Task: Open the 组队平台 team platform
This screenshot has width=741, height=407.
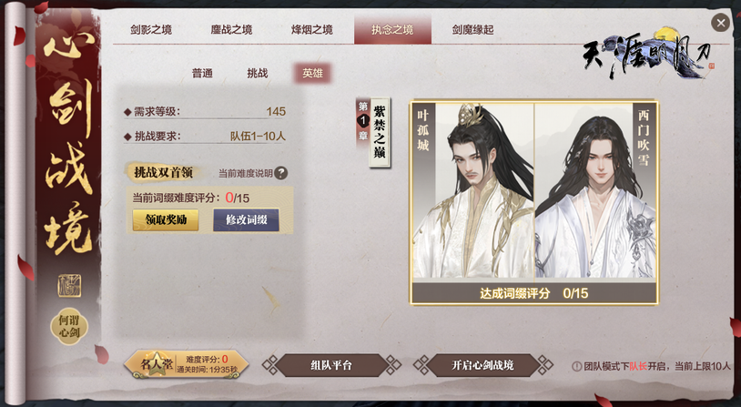Action: pos(331,365)
